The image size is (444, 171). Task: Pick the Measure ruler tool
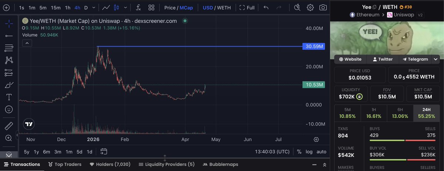coord(9,126)
